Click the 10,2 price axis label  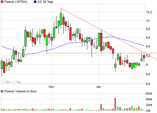pyautogui.click(x=149, y=12)
